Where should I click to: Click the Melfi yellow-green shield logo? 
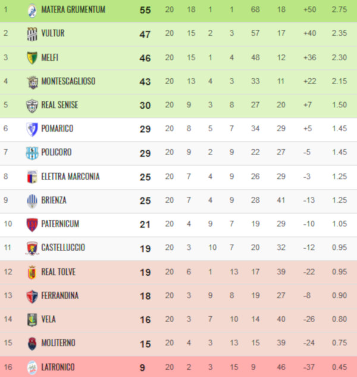[x=32, y=58]
